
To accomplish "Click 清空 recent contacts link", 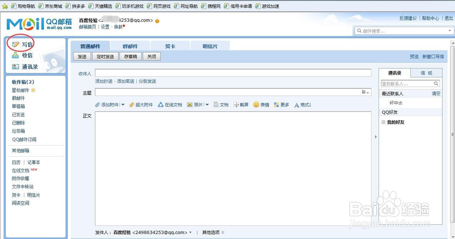I will click(x=436, y=93).
